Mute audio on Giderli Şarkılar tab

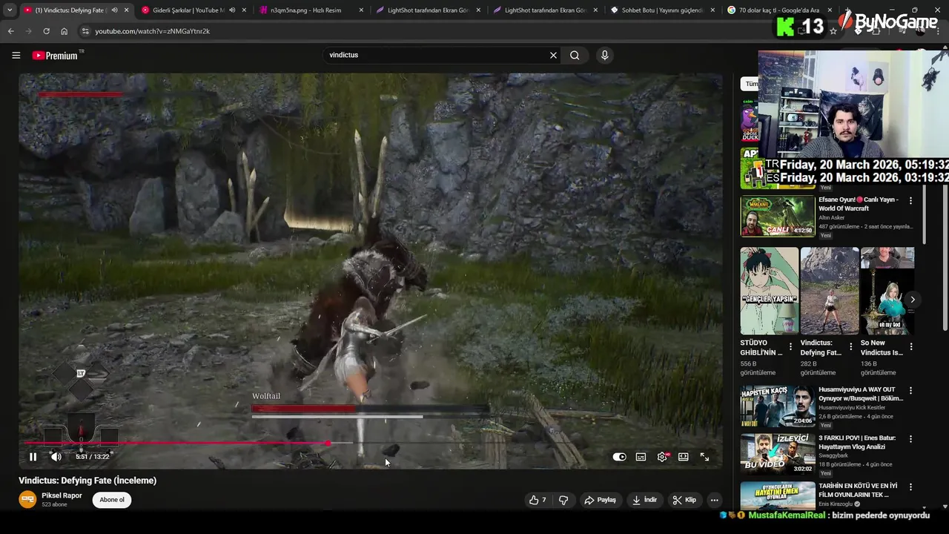(x=231, y=10)
